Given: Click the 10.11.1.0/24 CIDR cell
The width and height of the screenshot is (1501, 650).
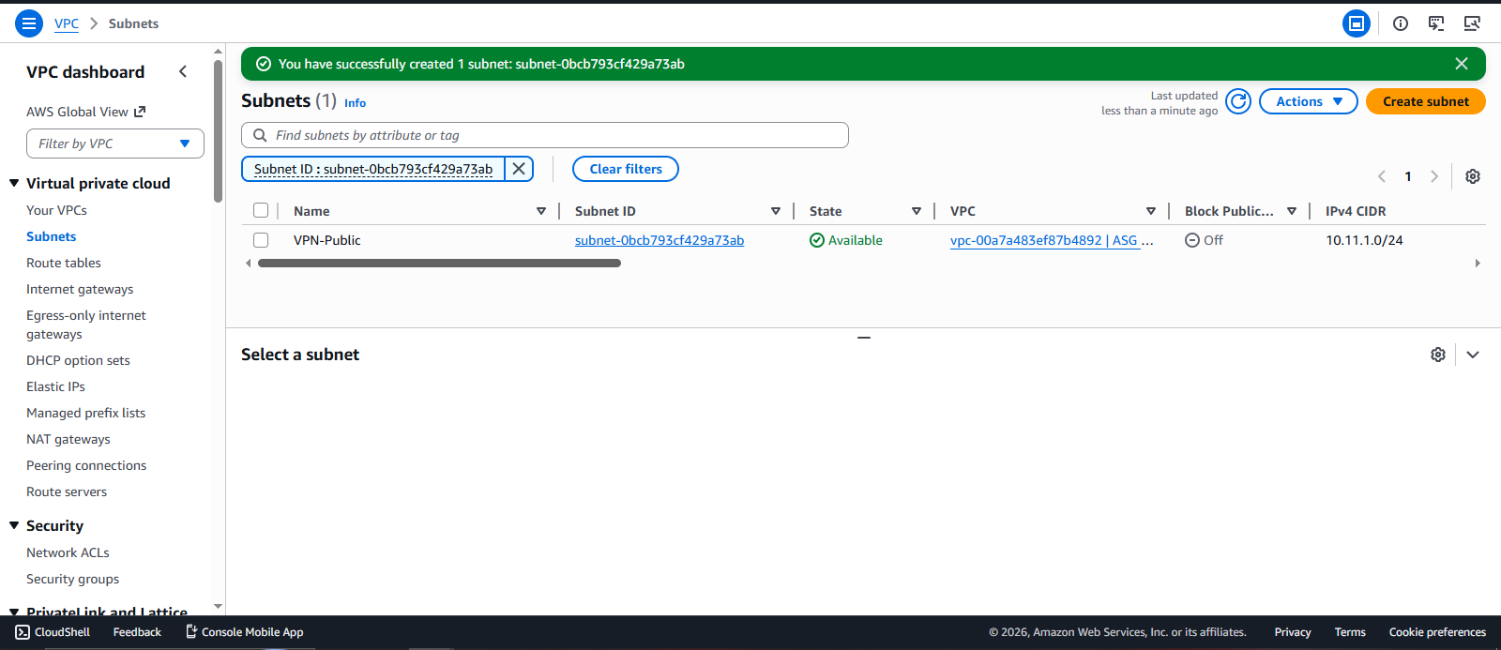Looking at the screenshot, I should (1364, 240).
